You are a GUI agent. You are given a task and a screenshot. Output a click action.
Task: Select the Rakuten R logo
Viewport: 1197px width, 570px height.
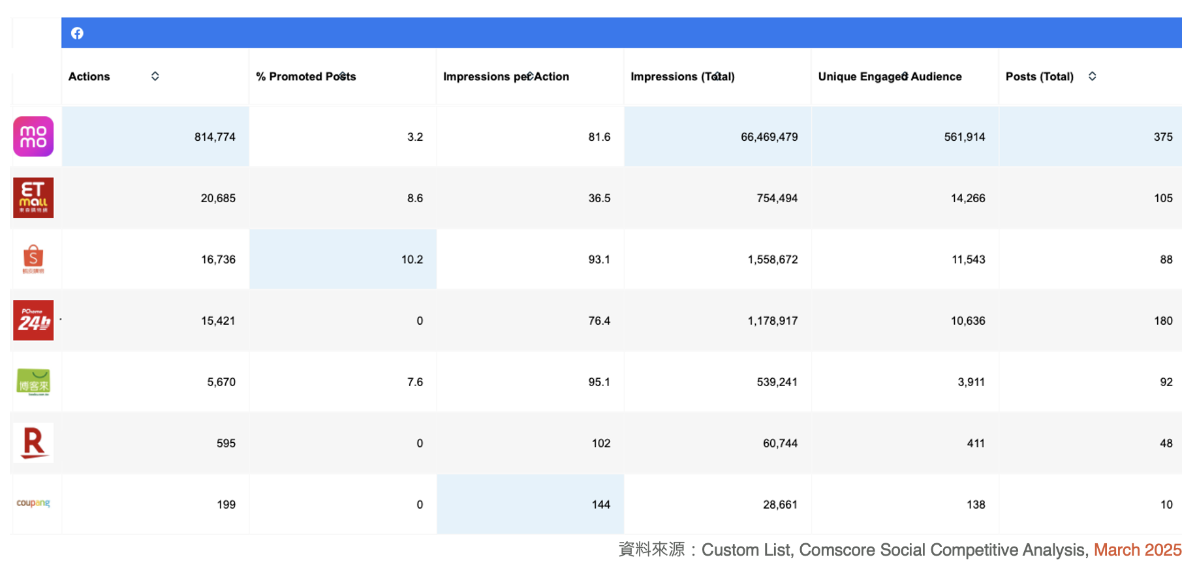click(33, 443)
